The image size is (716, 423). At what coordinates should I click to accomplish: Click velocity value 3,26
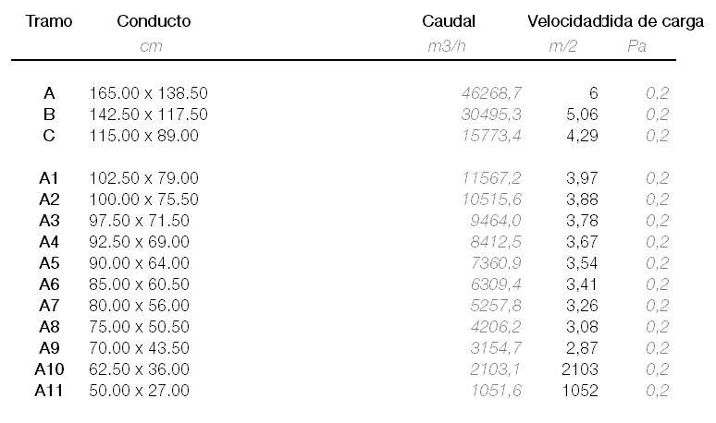click(x=582, y=306)
